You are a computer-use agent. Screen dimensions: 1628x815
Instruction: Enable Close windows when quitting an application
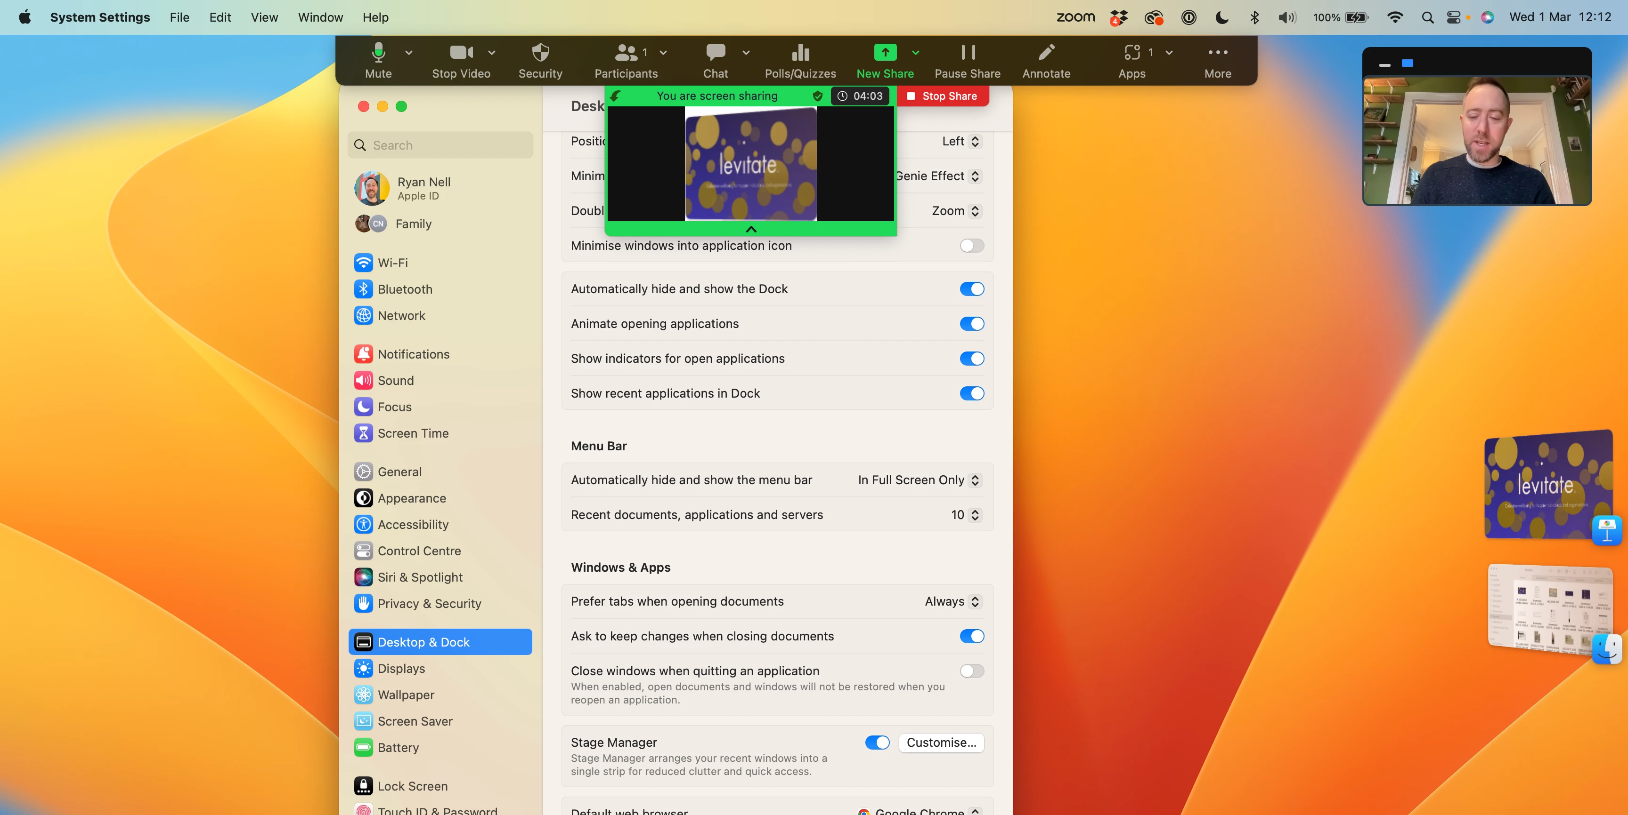point(971,671)
